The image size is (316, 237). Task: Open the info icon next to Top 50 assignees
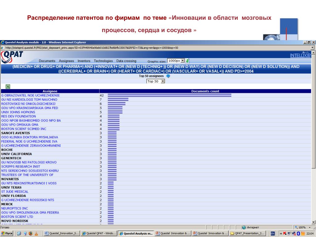pyautogui.click(x=168, y=76)
